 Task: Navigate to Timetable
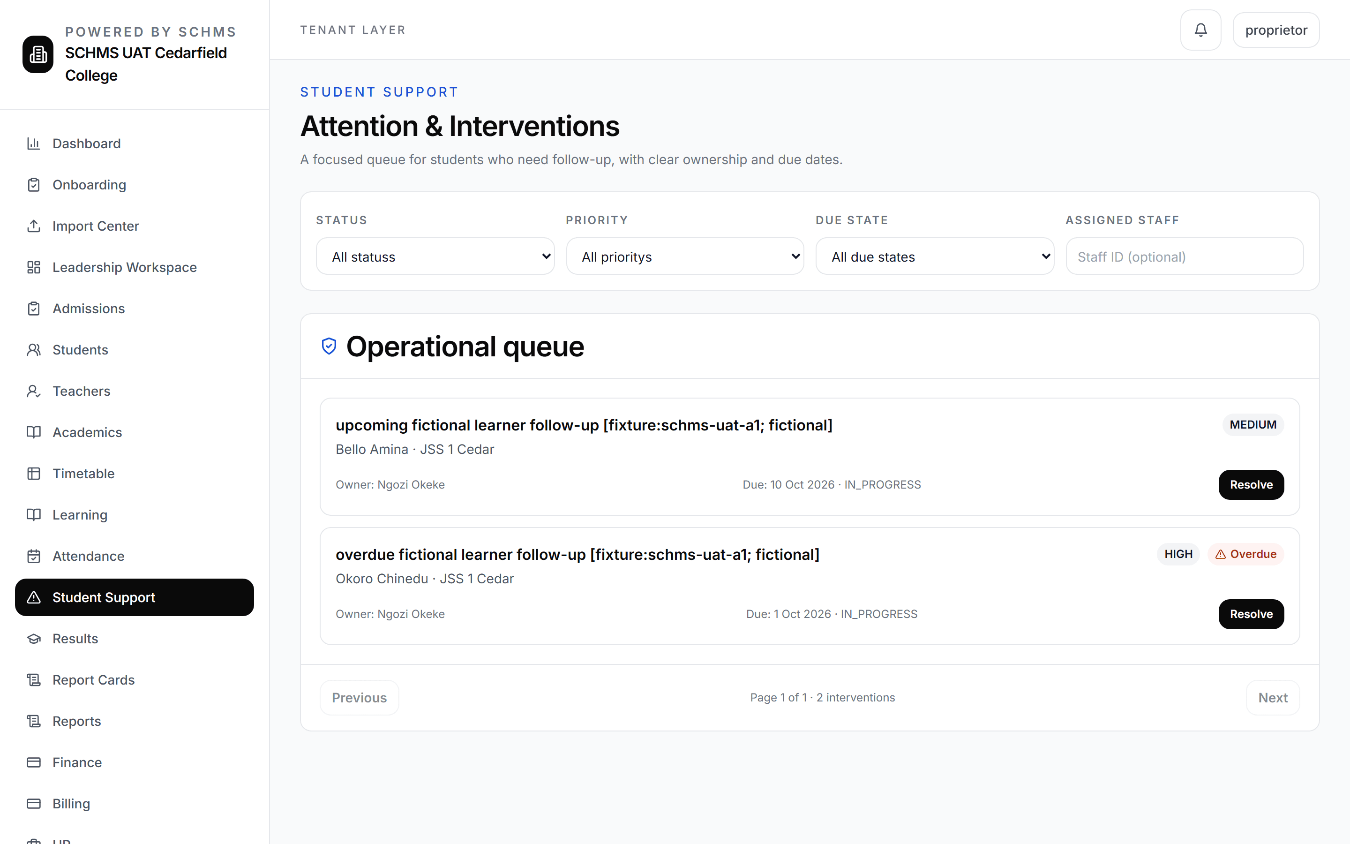click(x=135, y=474)
